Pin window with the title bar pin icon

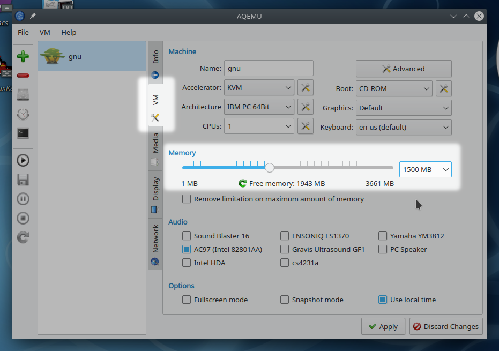click(x=33, y=16)
